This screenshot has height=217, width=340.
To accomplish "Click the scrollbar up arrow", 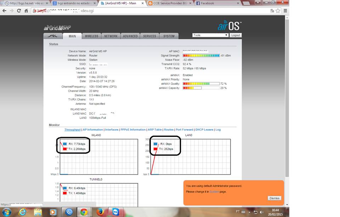I will pos(287,18).
